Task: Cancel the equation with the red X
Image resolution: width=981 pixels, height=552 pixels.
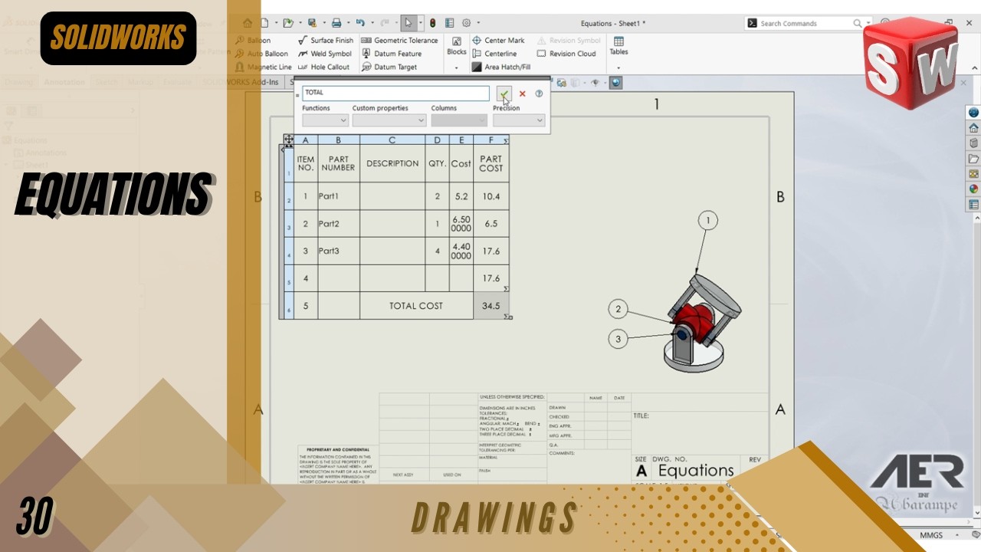Action: pyautogui.click(x=523, y=94)
